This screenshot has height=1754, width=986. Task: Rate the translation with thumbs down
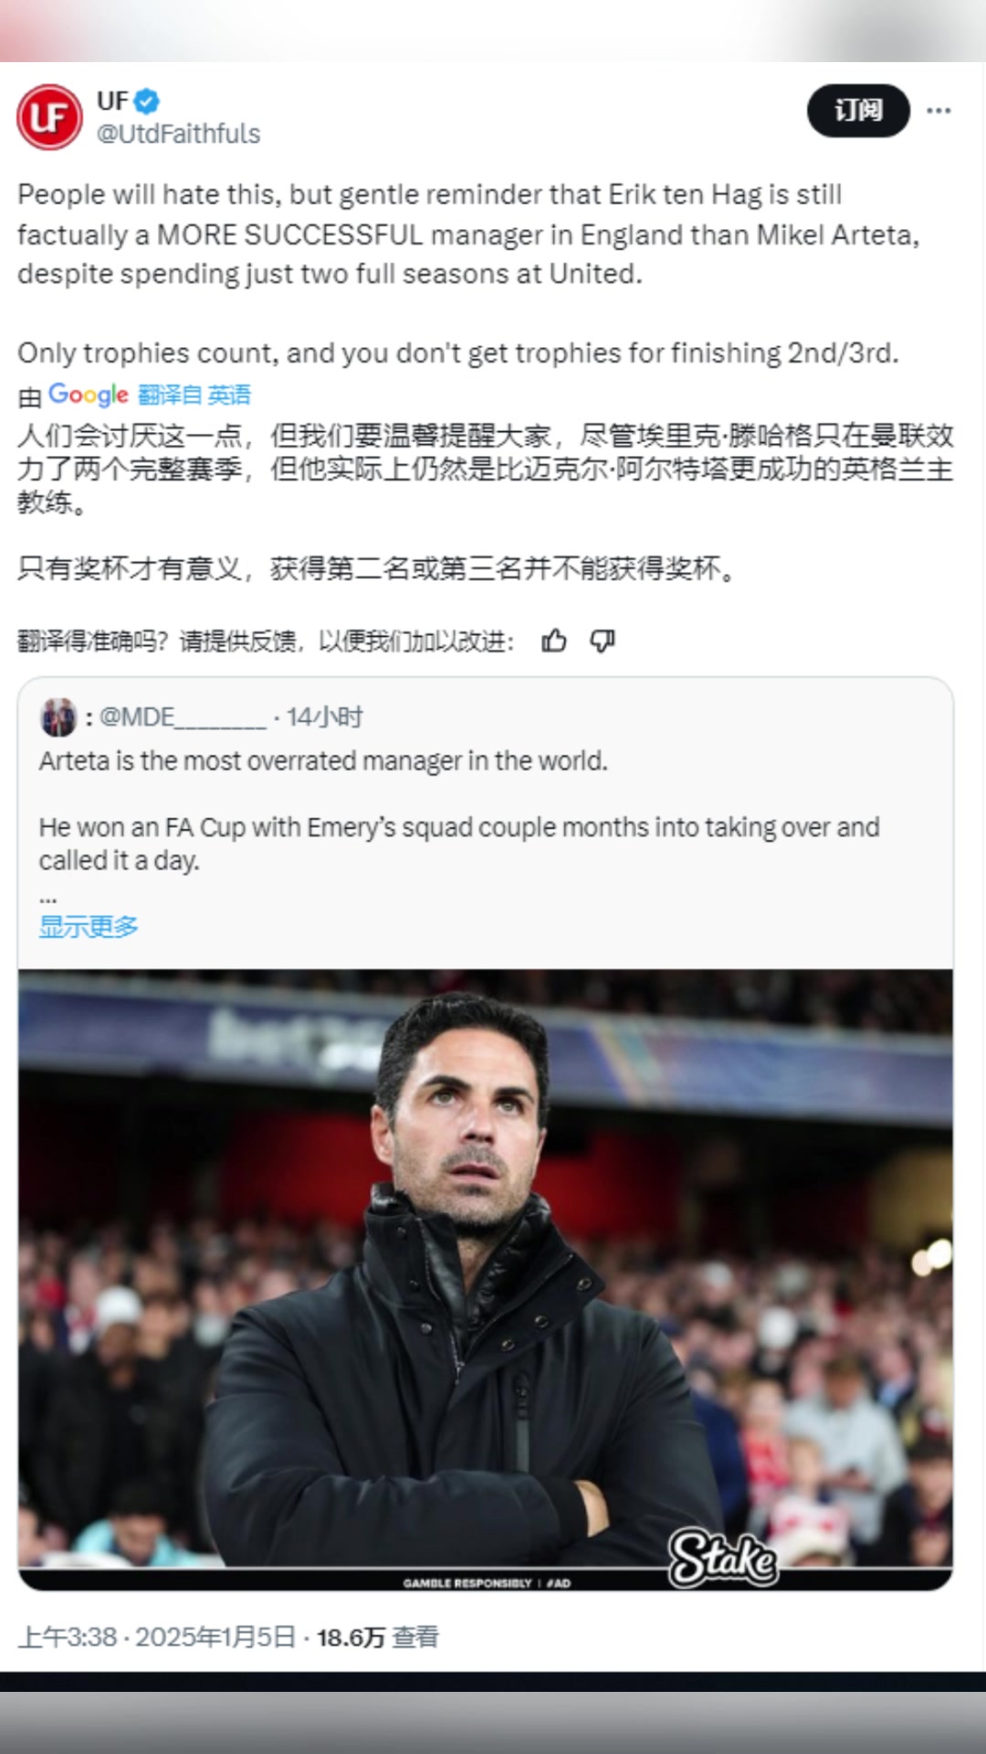coord(603,641)
